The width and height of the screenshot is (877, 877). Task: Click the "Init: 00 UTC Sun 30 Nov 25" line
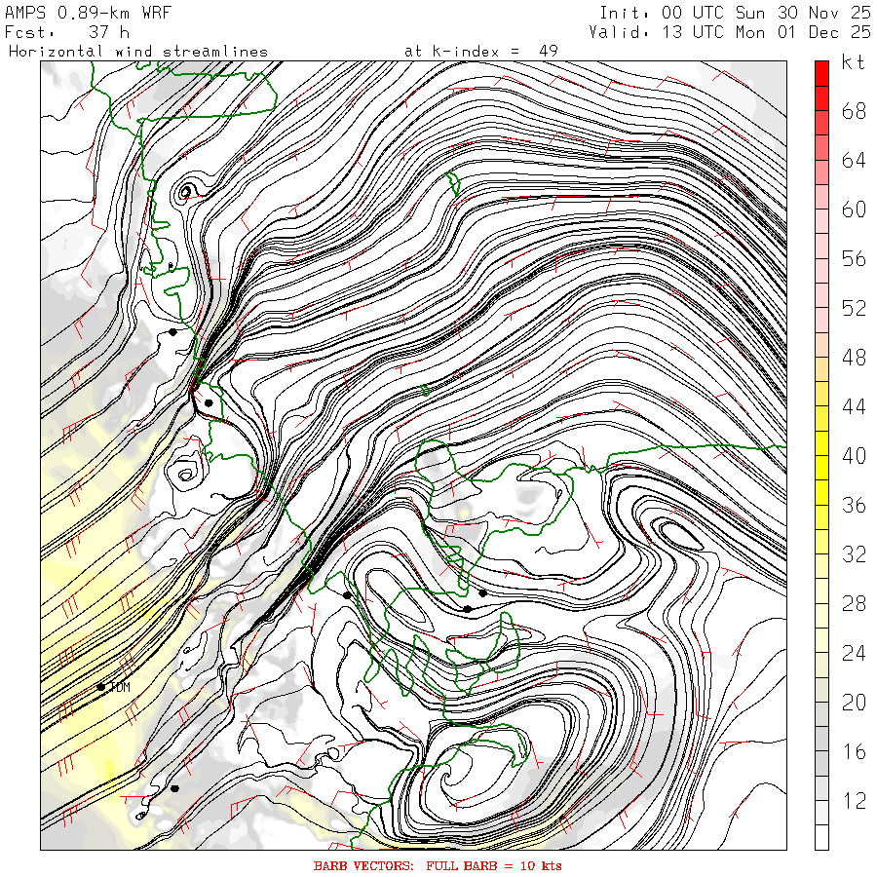pyautogui.click(x=735, y=13)
